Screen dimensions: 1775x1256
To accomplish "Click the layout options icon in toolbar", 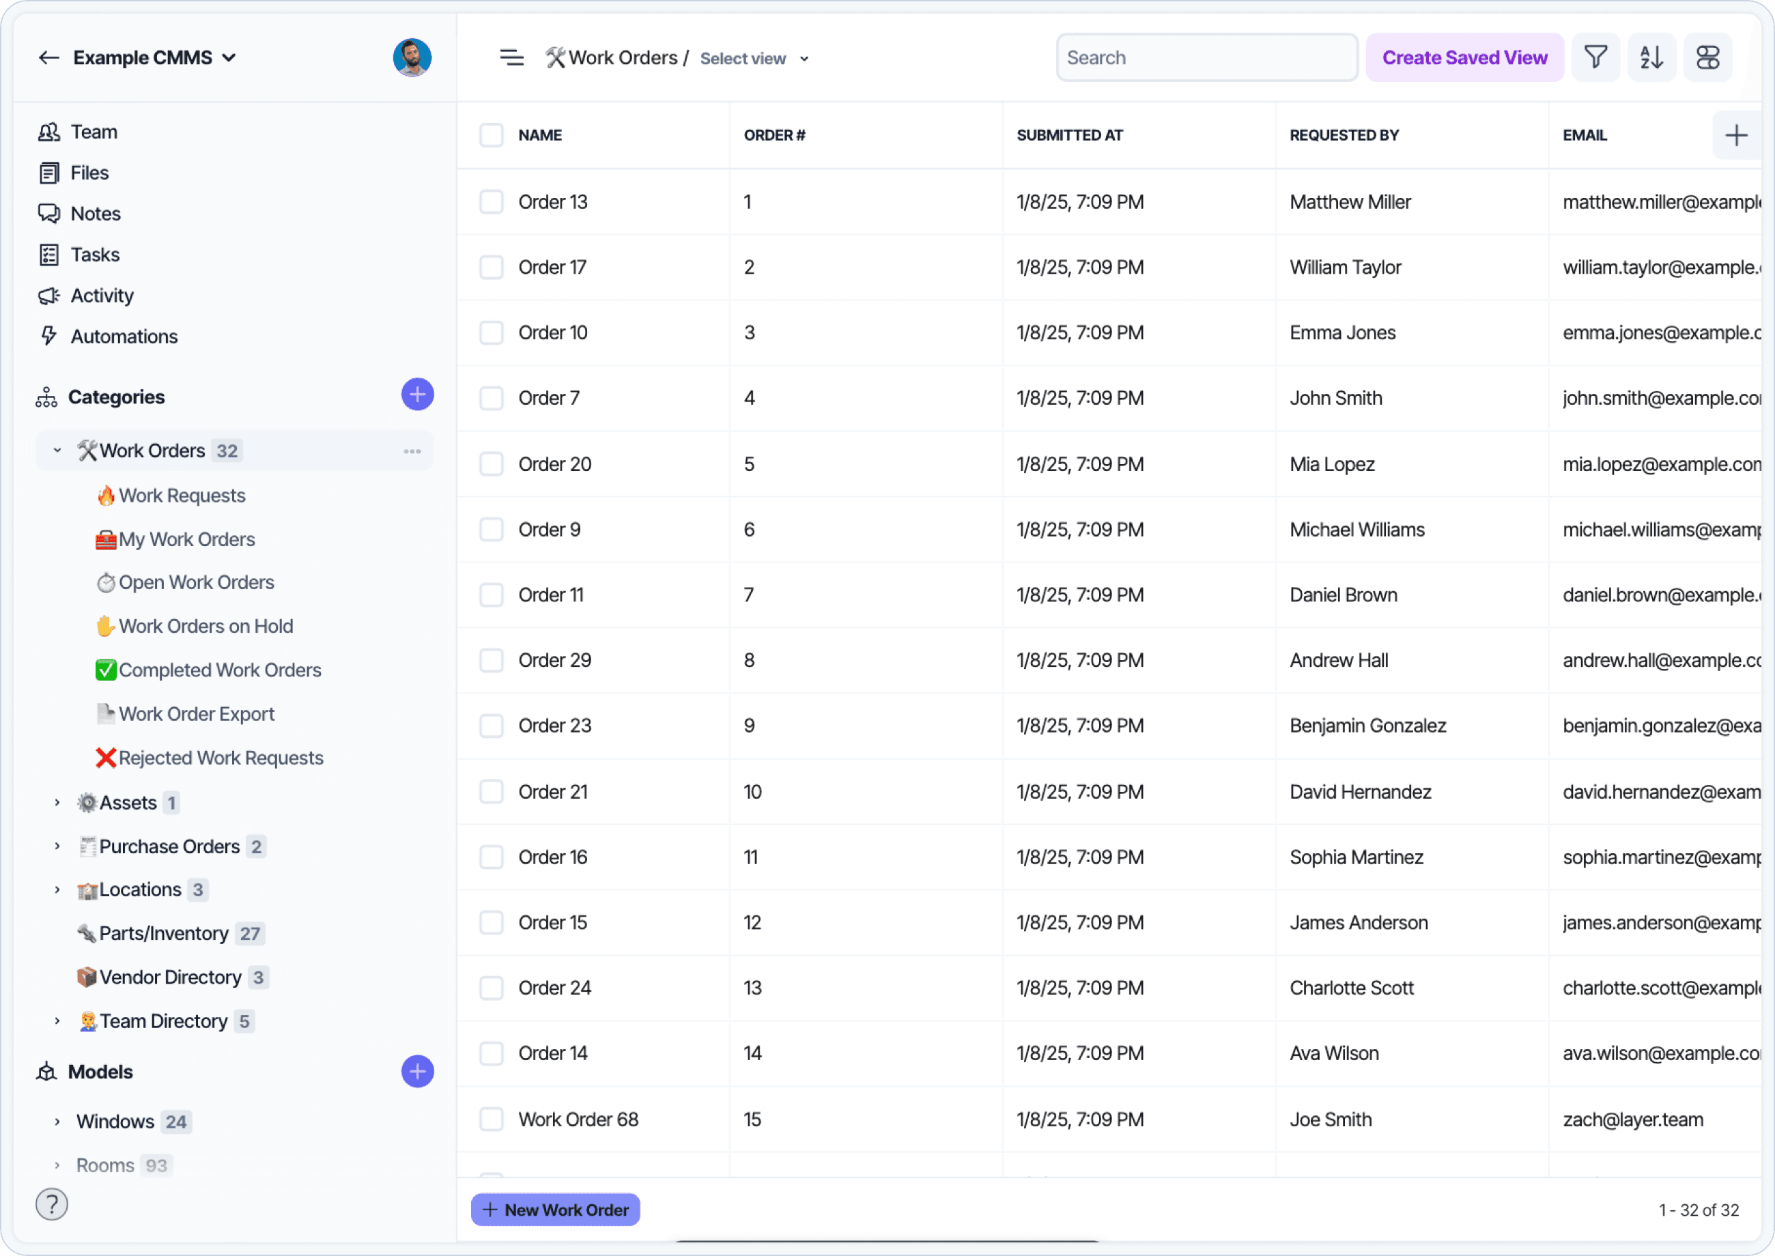I will tap(1707, 58).
